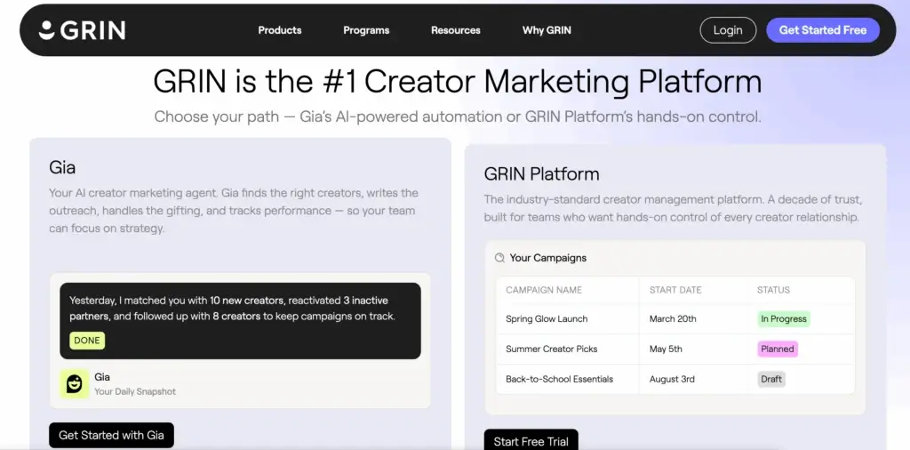Open the Back-to-School Essentials campaign

coord(559,379)
